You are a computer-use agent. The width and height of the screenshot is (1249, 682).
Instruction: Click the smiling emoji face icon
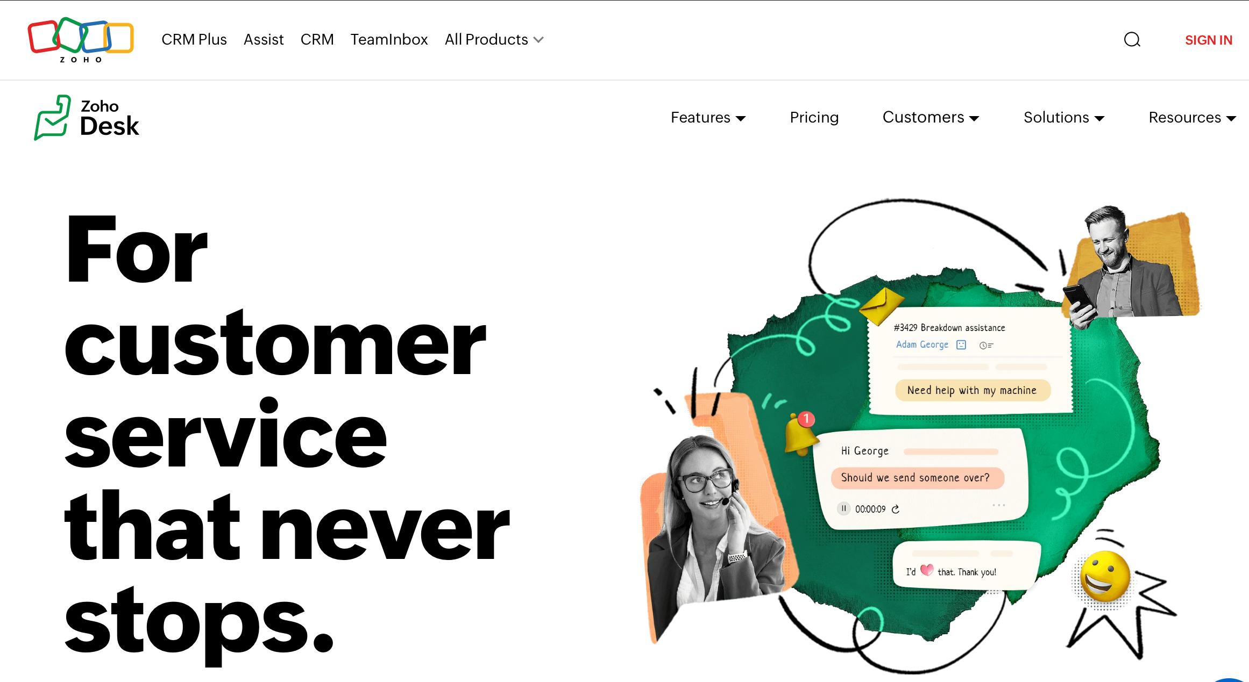click(x=1105, y=576)
